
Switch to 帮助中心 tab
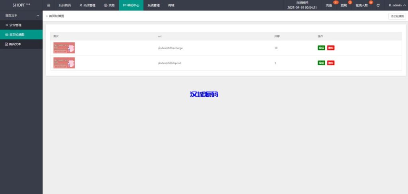tap(131, 6)
